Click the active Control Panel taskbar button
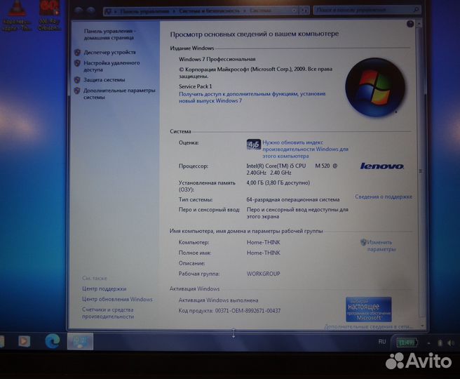Screen dimensions: 460x379 click(x=81, y=341)
